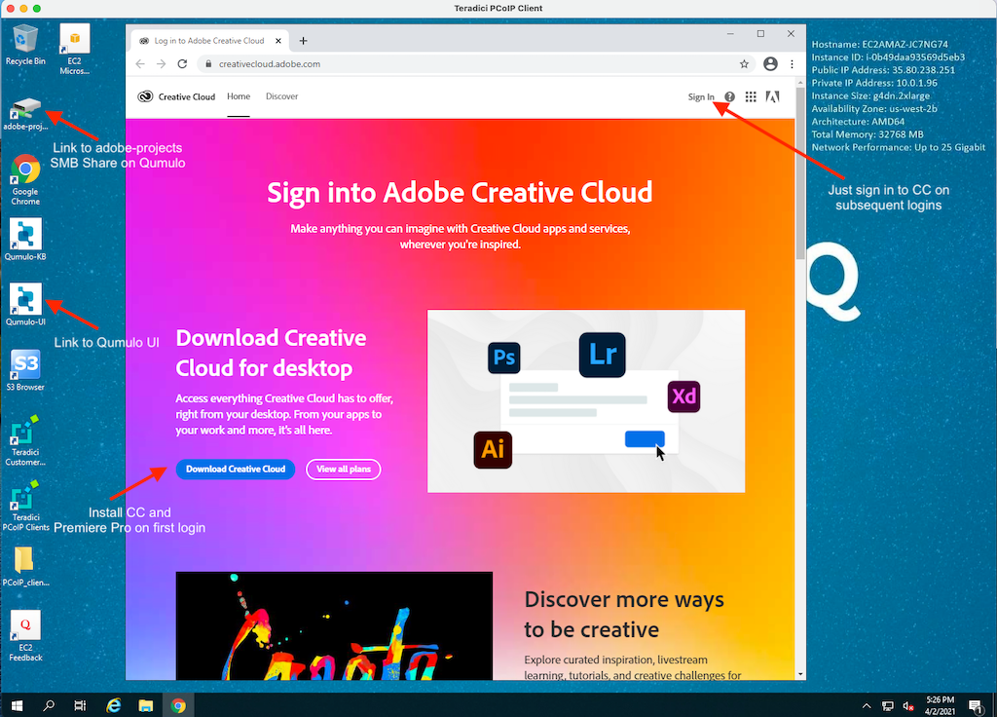This screenshot has width=997, height=717.
Task: Show hidden system tray icons
Action: [867, 705]
